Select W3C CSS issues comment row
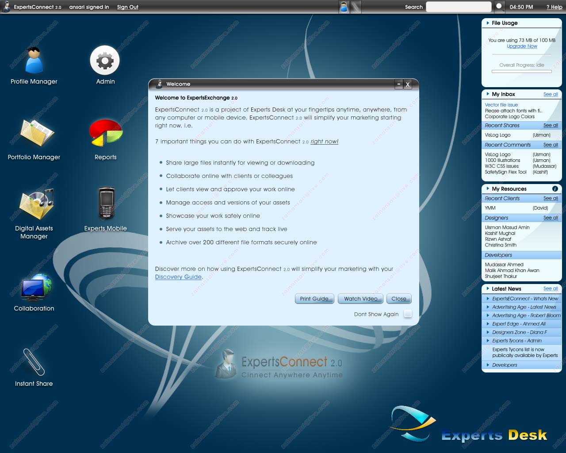This screenshot has height=453, width=566. click(520, 166)
